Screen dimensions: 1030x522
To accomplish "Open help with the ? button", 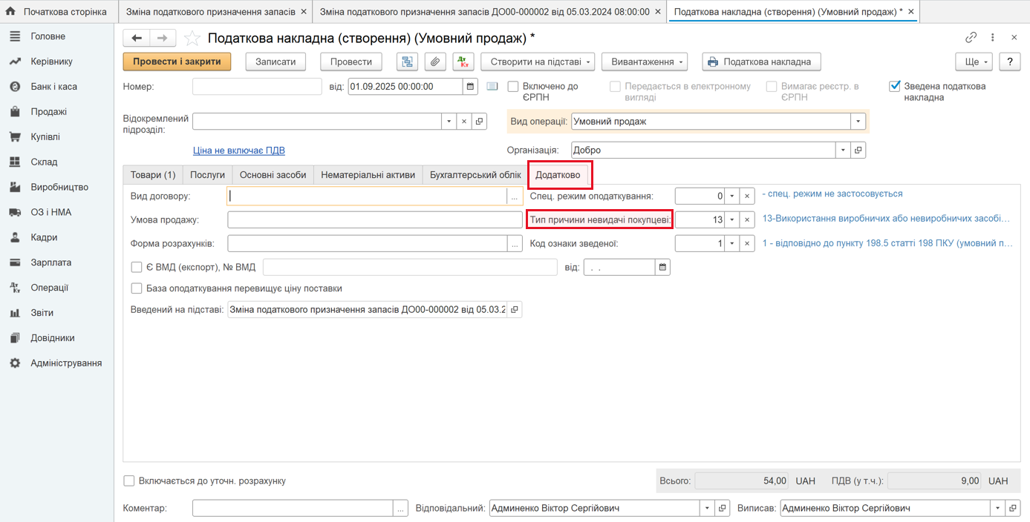I will 1010,62.
